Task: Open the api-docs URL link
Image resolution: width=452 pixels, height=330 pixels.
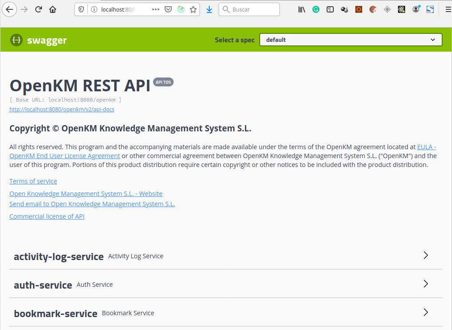Action: [62, 109]
